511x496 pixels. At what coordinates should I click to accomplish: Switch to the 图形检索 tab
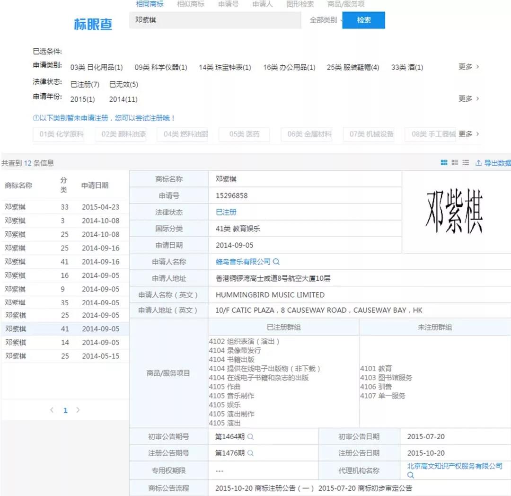click(300, 4)
